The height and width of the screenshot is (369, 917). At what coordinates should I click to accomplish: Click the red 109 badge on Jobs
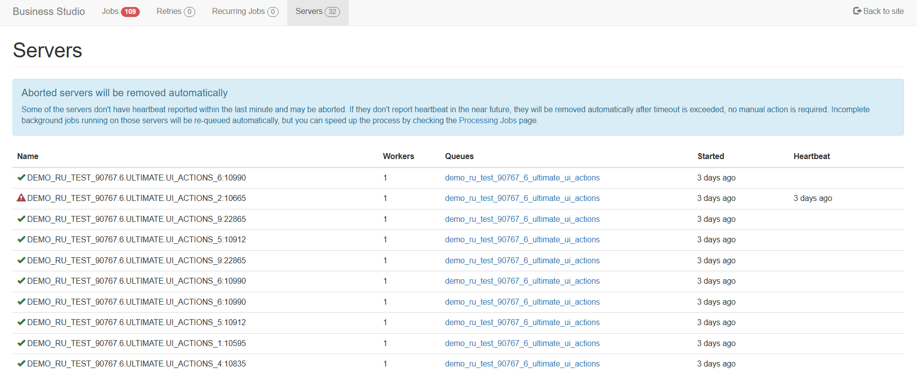click(x=130, y=11)
